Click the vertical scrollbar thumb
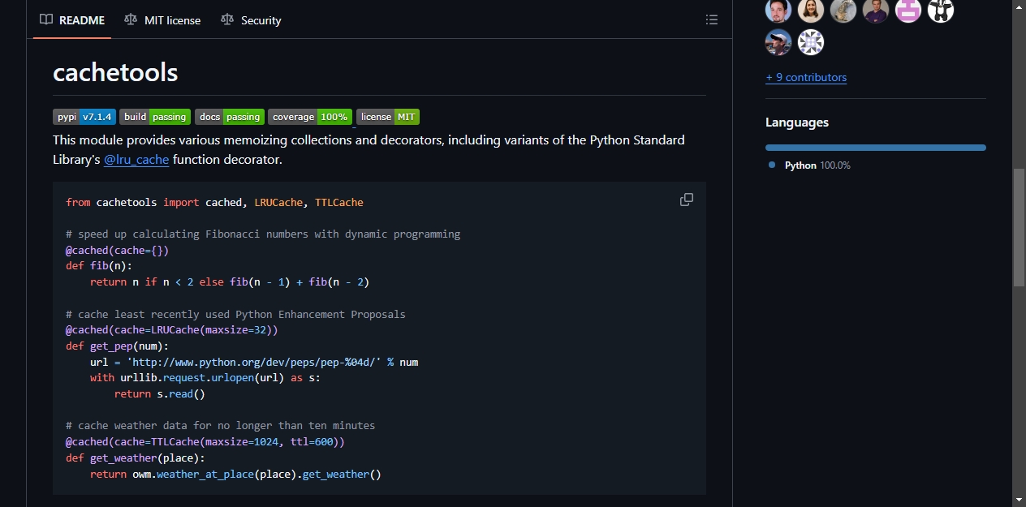 pos(1020,227)
